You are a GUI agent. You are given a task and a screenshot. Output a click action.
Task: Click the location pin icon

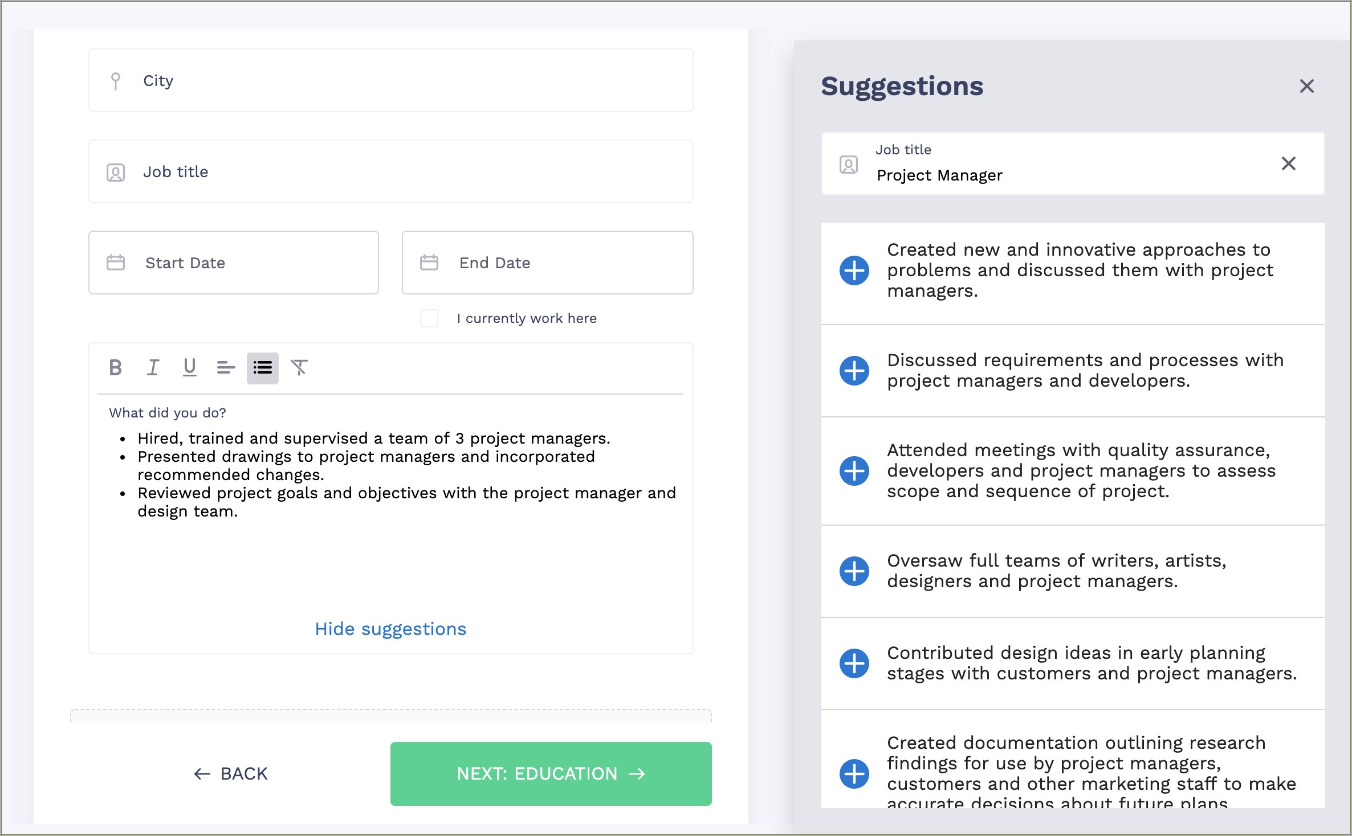coord(116,80)
